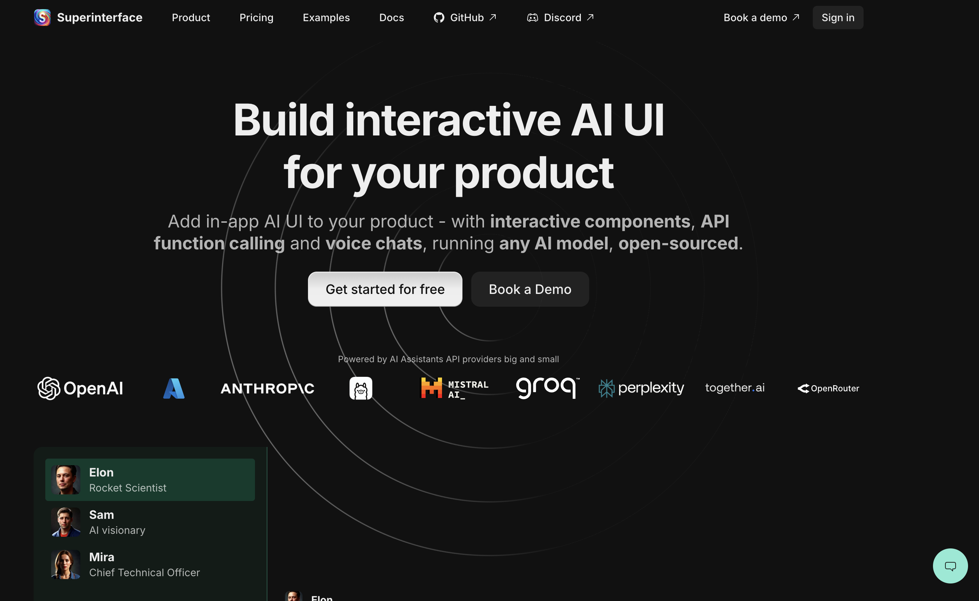Switch to the Pricing page
The height and width of the screenshot is (601, 979).
coord(256,18)
